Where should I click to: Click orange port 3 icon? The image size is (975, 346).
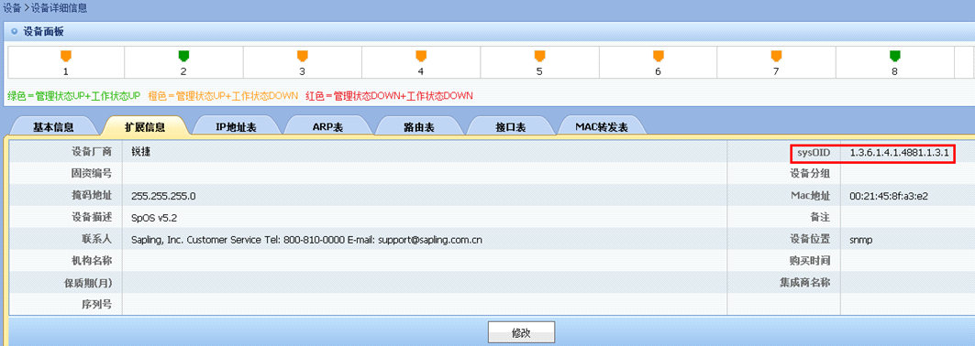pyautogui.click(x=302, y=57)
